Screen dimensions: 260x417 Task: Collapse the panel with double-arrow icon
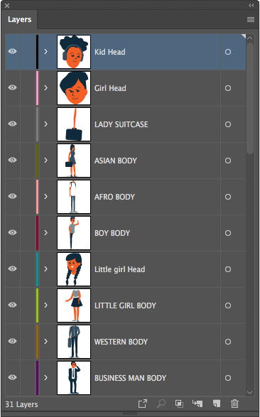251,5
